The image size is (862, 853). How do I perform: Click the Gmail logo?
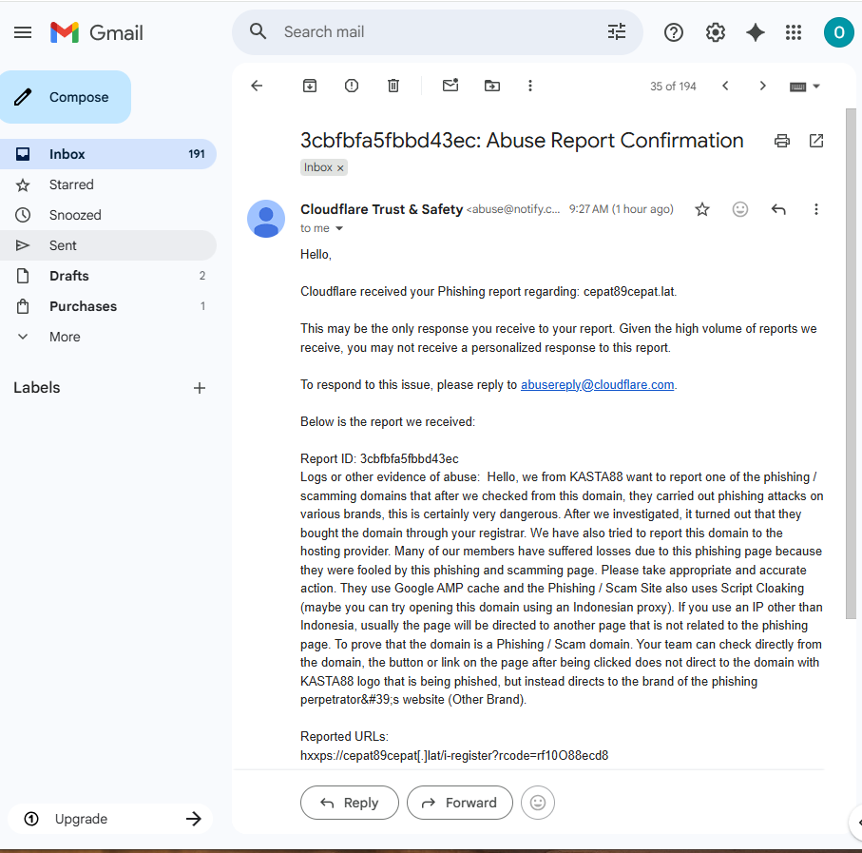coord(96,32)
